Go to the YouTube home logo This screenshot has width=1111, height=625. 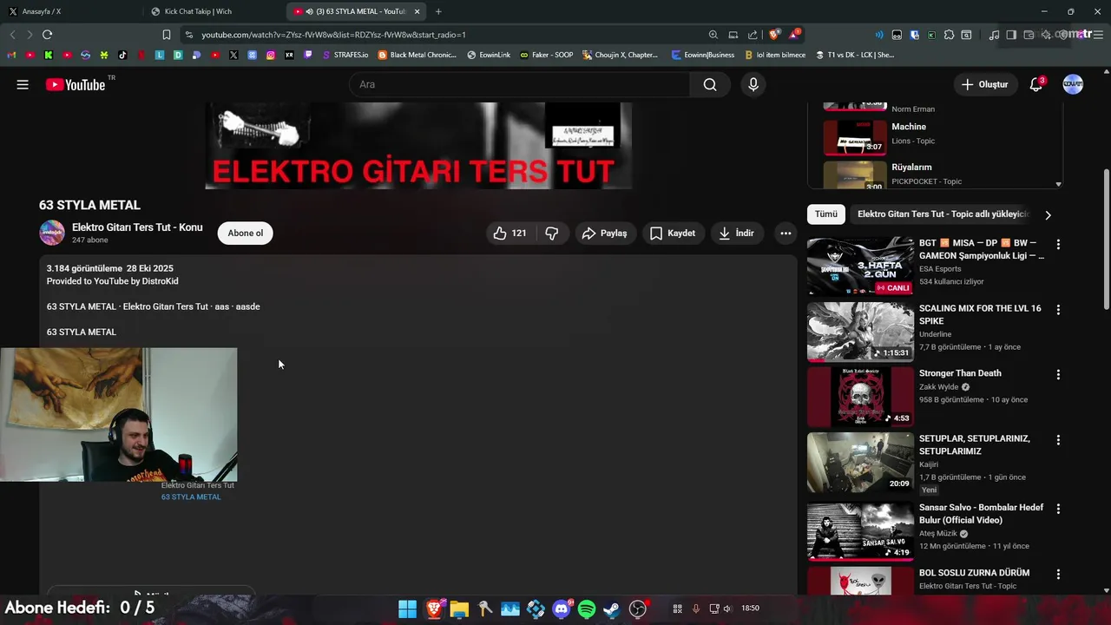[x=76, y=84]
